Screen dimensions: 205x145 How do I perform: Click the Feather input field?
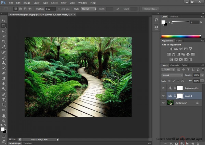point(50,9)
